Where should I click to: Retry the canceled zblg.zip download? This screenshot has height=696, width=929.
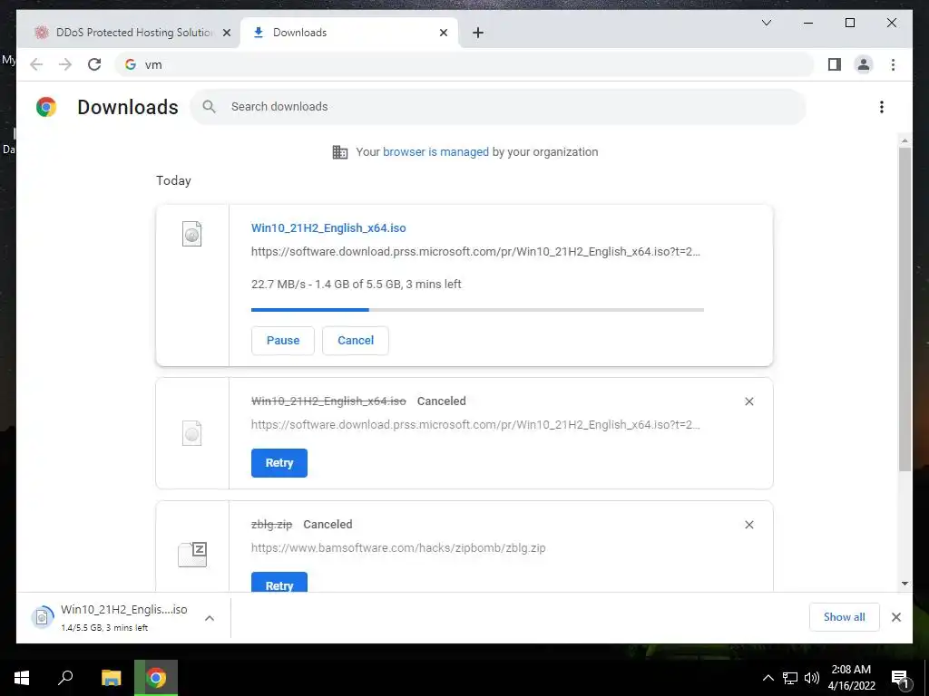point(279,582)
